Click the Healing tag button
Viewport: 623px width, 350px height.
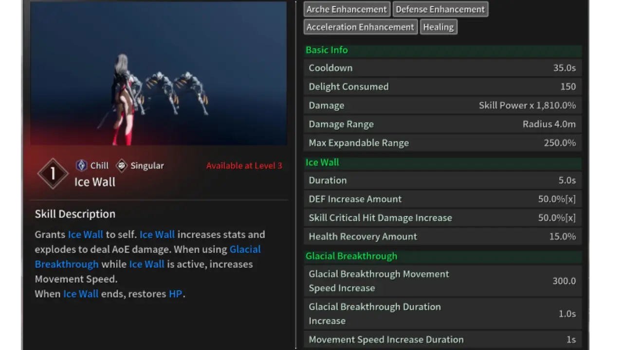pos(438,27)
